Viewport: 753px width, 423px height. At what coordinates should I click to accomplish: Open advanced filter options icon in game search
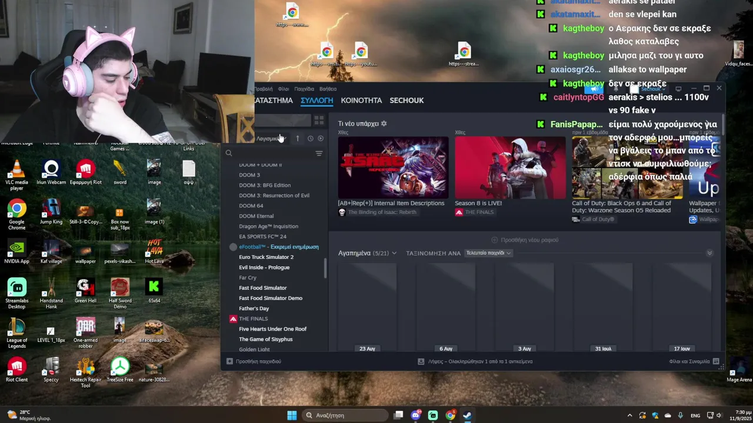coord(319,153)
